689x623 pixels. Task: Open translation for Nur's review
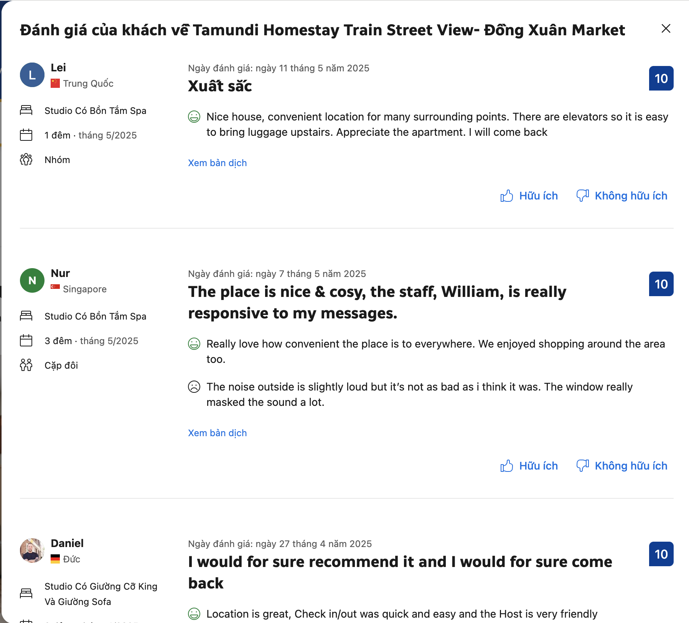[217, 433]
